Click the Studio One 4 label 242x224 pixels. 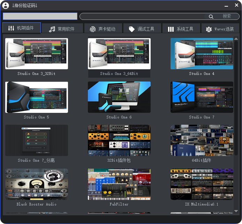click(x=202, y=74)
